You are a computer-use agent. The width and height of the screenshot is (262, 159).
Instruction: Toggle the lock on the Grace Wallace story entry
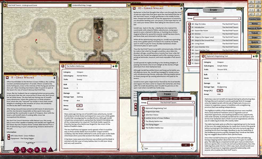55,78
